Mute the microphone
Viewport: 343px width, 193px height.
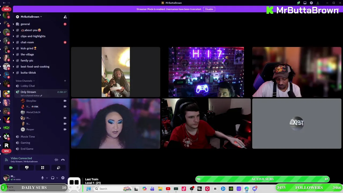42,178
